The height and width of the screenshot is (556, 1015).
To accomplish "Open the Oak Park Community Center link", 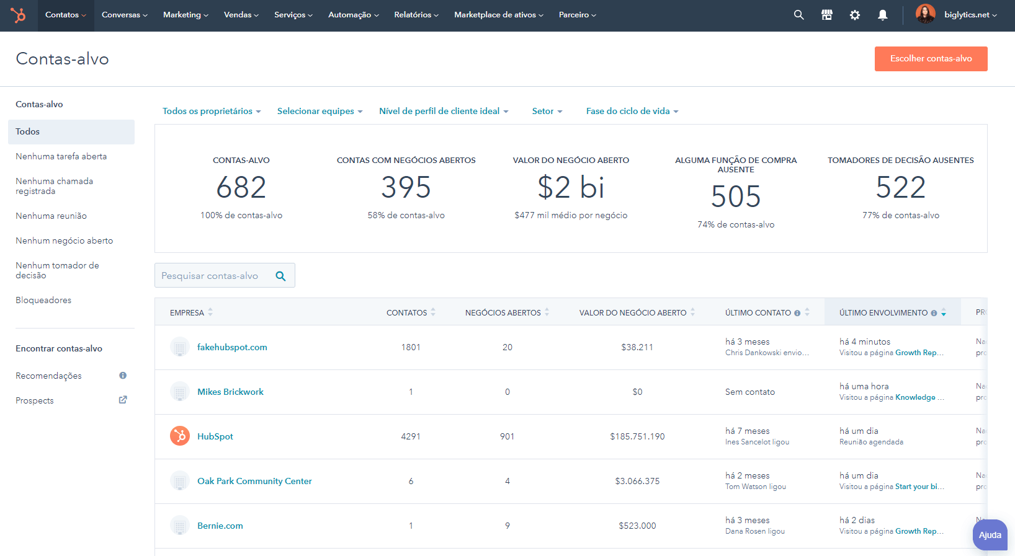I will pos(254,481).
